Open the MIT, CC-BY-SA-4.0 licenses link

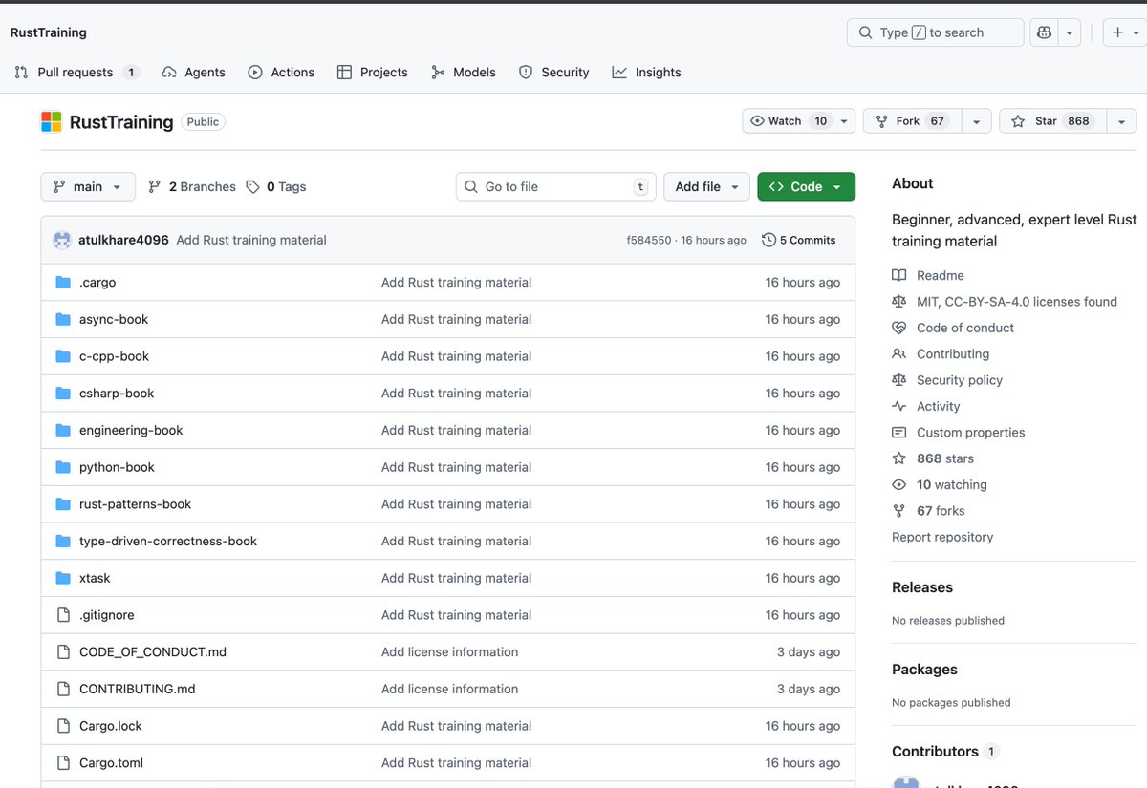pos(1017,302)
